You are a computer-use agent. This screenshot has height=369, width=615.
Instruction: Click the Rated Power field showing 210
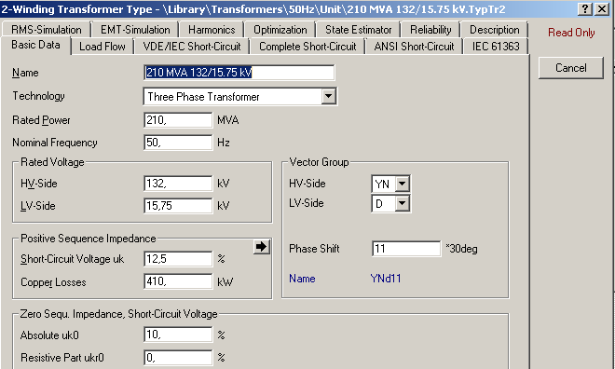pos(178,120)
